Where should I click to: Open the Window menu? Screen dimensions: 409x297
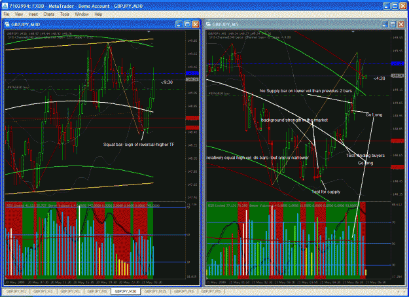(x=82, y=14)
